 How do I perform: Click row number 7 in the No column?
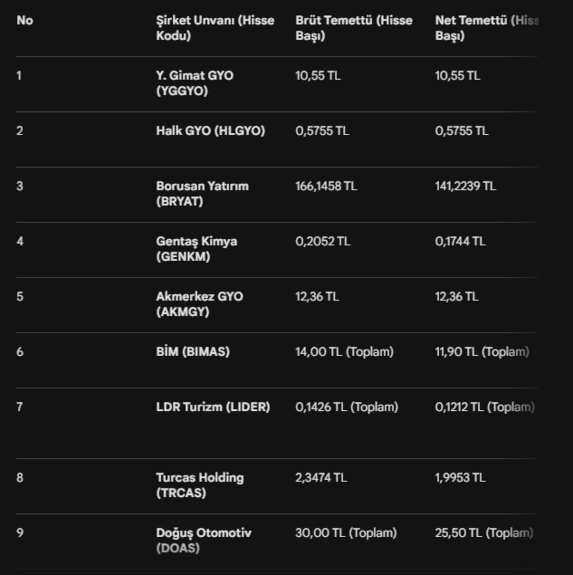20,407
